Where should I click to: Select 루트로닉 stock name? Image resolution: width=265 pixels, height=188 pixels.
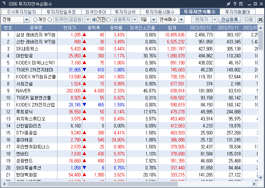[x=25, y=112]
